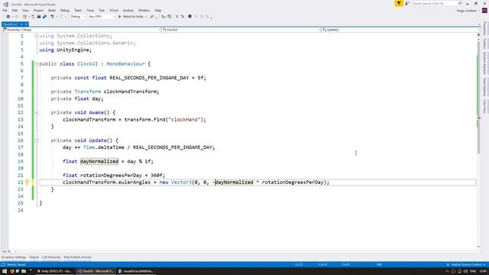Open the Update() member navigation dropdown
The image size is (489, 275).
400,30
